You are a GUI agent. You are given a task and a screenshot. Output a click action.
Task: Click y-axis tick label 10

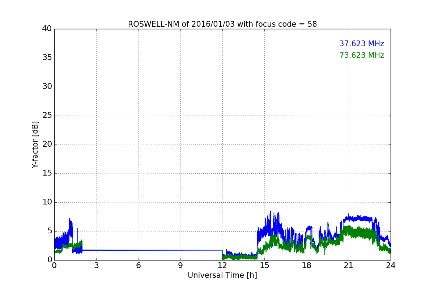tap(47, 202)
